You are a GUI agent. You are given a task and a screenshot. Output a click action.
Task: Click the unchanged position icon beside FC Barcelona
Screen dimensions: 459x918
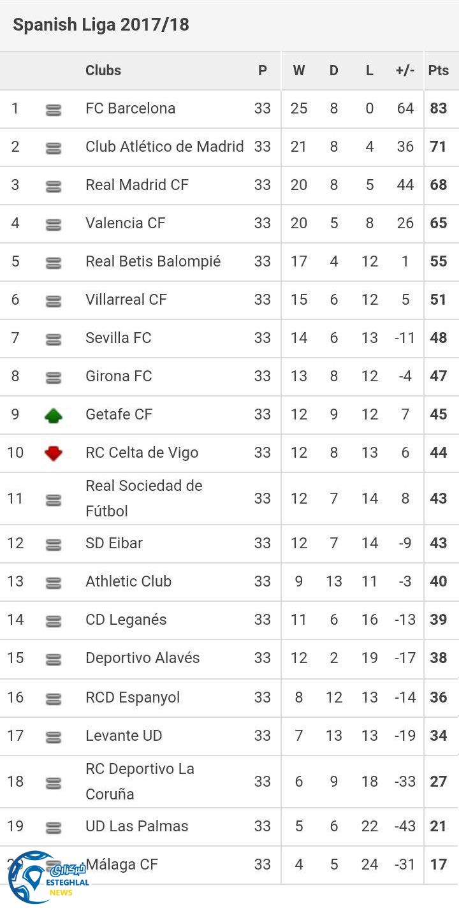click(54, 110)
